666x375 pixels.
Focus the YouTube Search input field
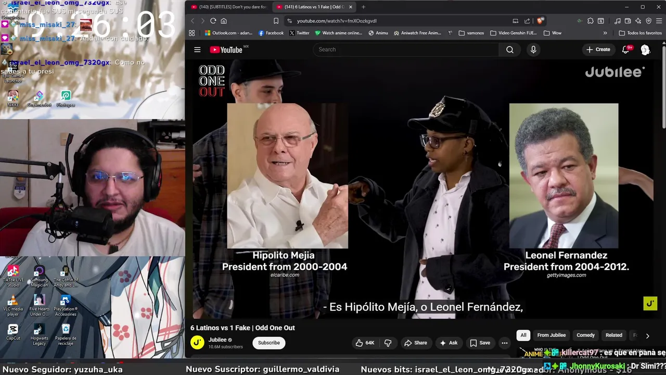coord(406,49)
